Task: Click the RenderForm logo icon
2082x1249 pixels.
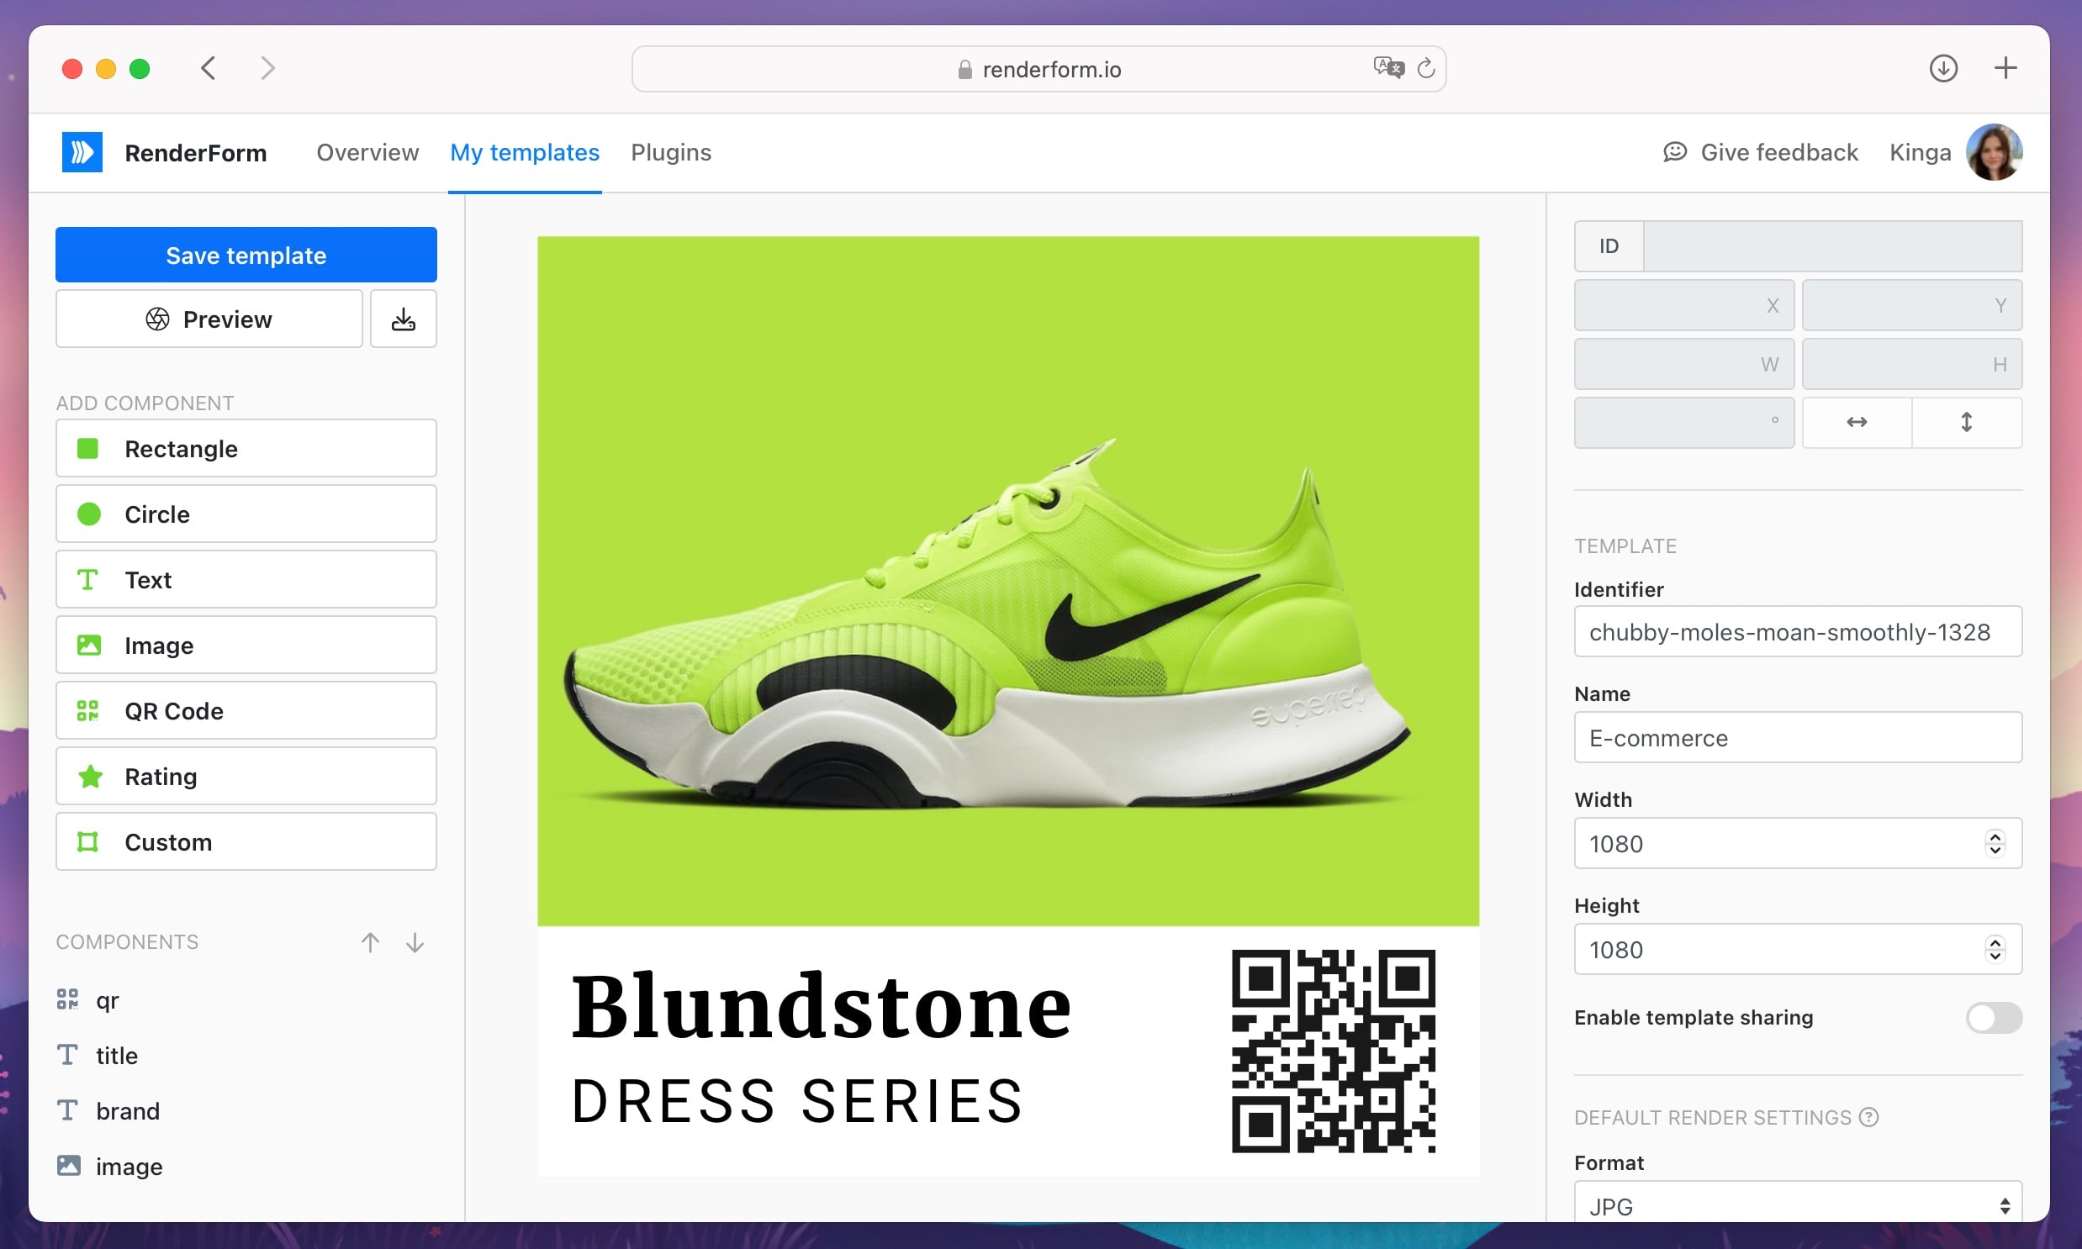Action: [x=82, y=152]
